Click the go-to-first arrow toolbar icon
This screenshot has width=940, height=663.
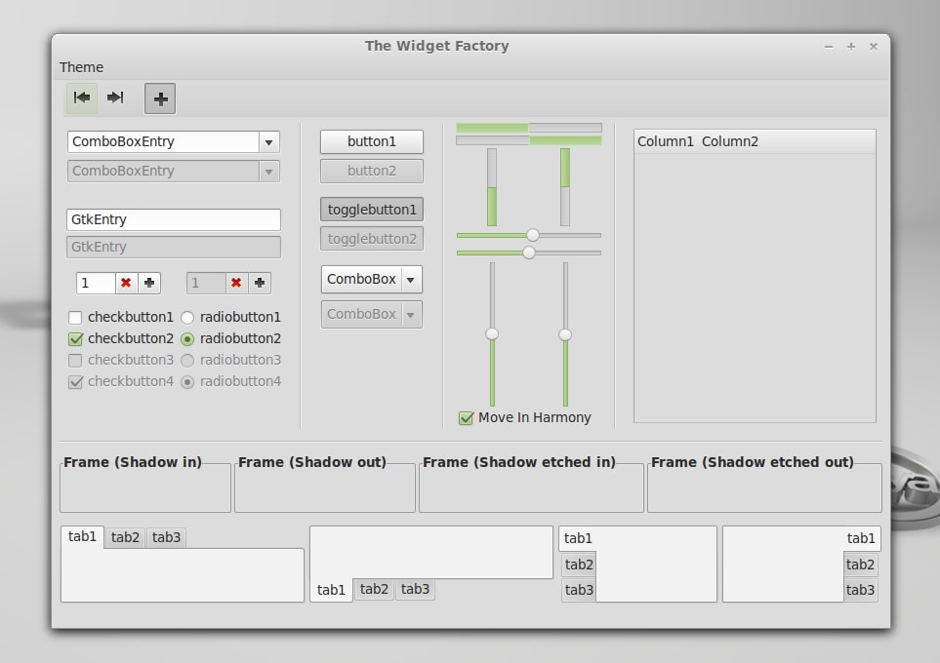pyautogui.click(x=82, y=97)
